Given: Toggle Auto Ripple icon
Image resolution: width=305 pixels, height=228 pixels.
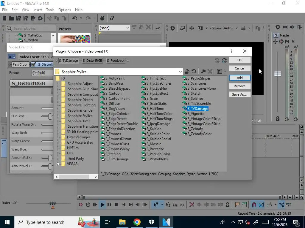Looking at the screenshot, I should (269, 205).
